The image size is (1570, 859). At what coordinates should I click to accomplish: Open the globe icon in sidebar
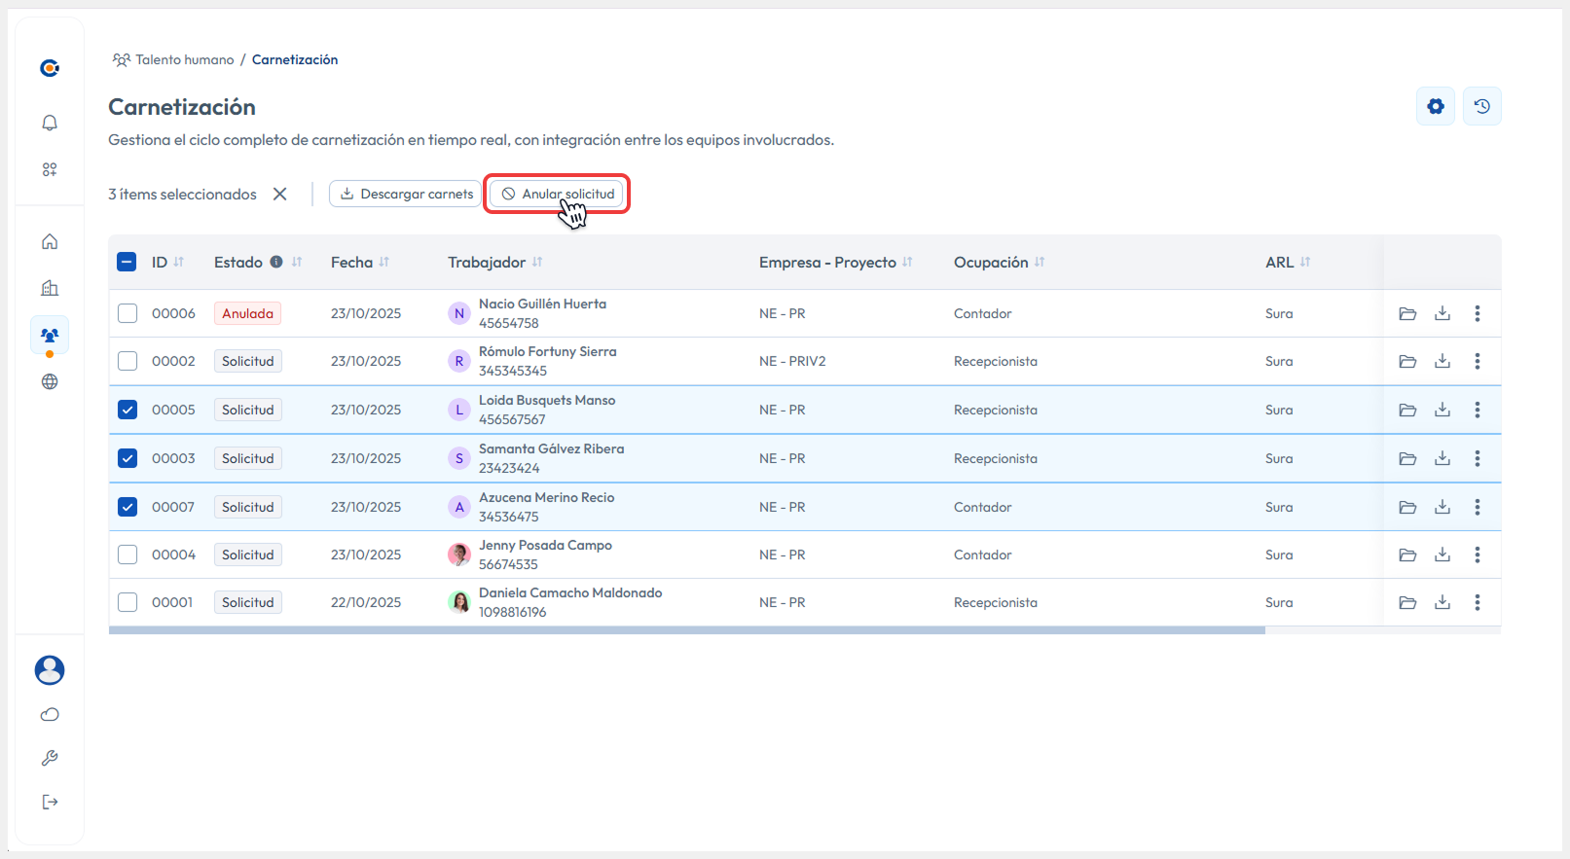click(50, 381)
